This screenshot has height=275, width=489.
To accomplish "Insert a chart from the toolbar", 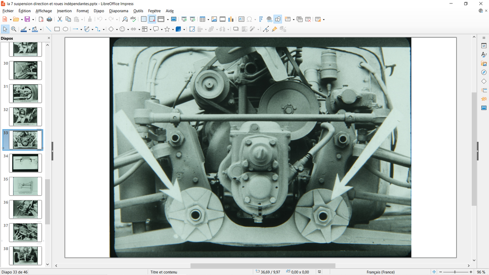I will 231,19.
